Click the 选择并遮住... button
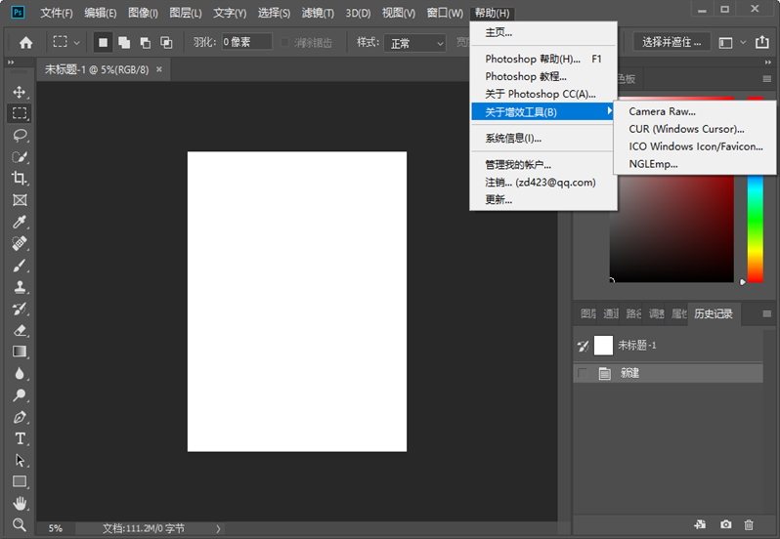 (672, 43)
